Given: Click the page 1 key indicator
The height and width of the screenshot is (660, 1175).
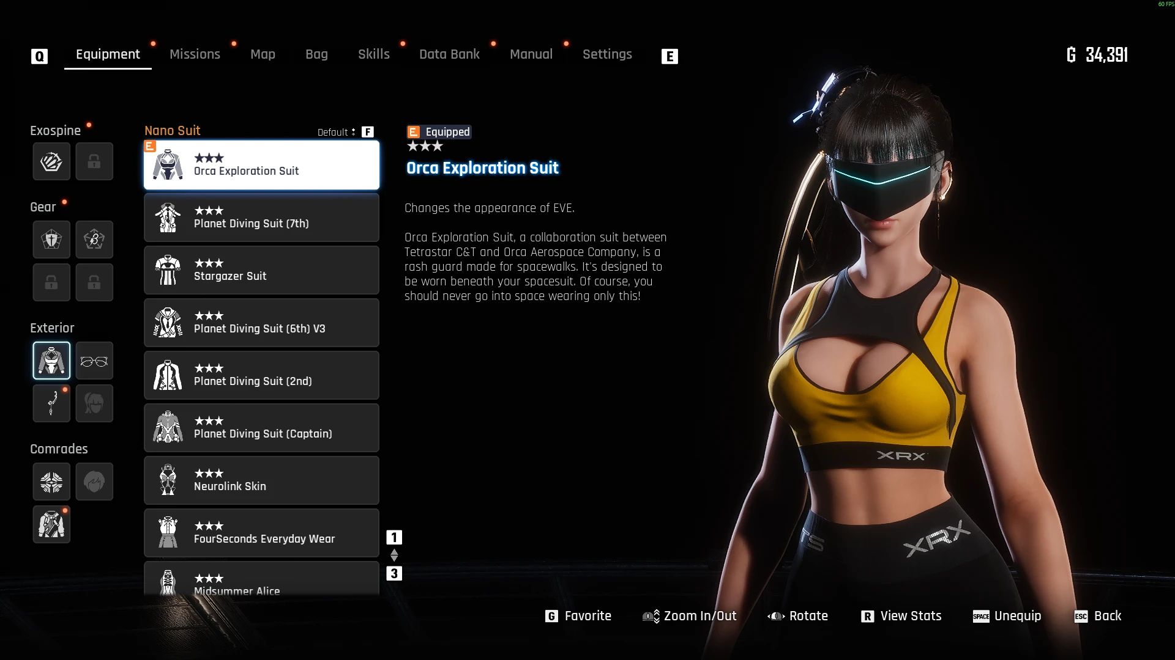Looking at the screenshot, I should pyautogui.click(x=394, y=538).
